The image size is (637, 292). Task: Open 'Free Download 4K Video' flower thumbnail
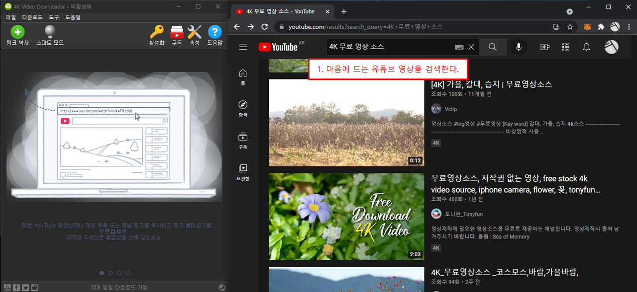(346, 217)
